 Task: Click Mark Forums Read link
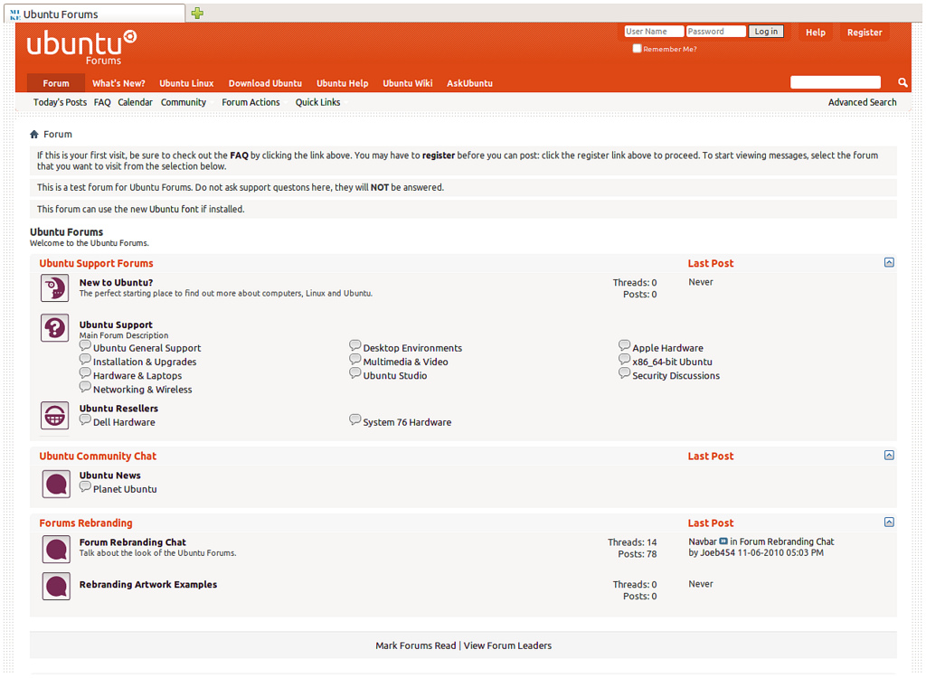point(416,645)
